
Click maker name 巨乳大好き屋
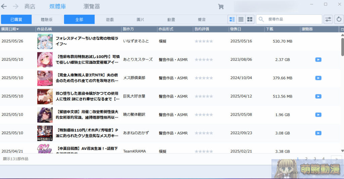coord(134,96)
